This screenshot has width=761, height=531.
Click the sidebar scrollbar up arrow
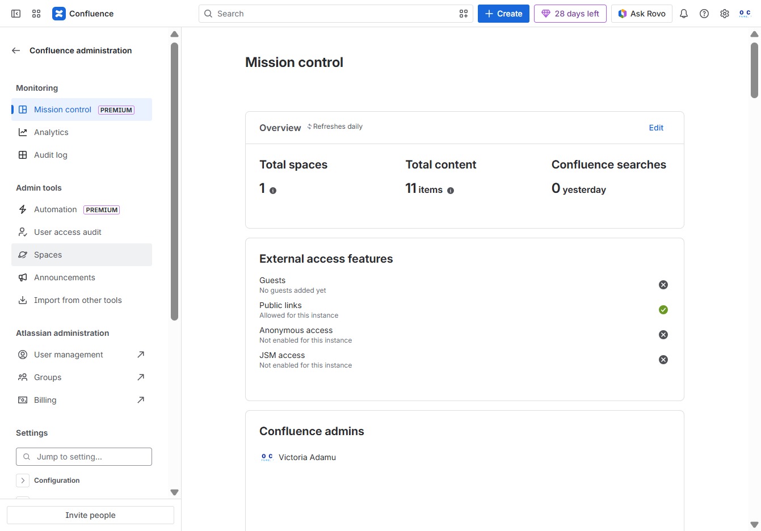[x=175, y=34]
